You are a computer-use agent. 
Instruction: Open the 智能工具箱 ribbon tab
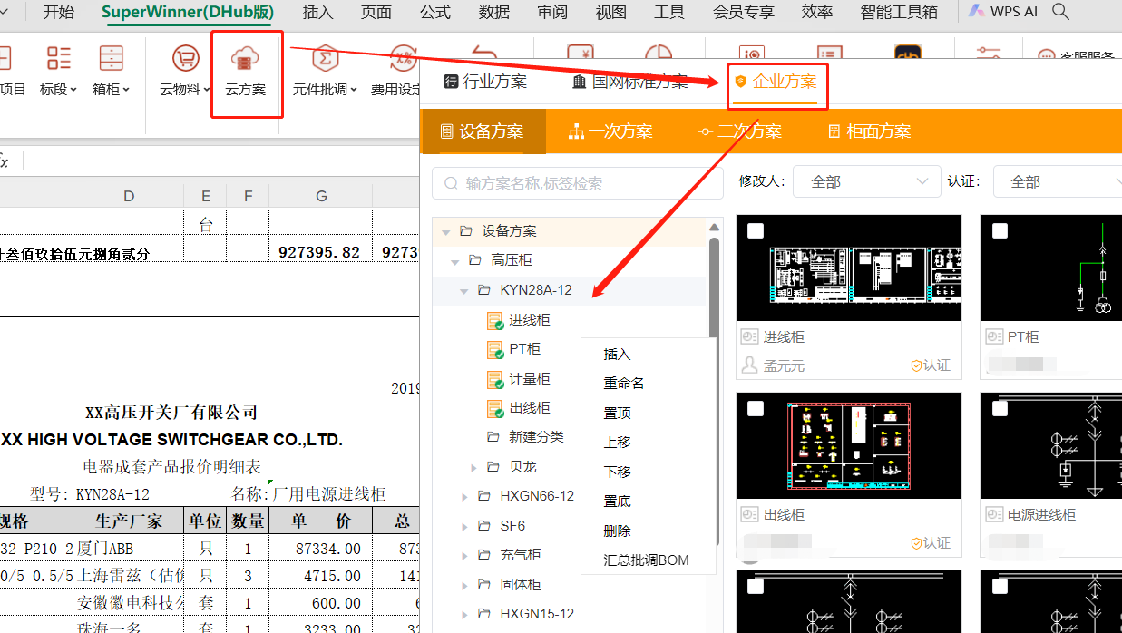[x=899, y=12]
